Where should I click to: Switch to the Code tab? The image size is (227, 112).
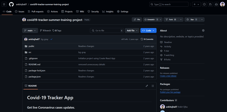coord(7,11)
